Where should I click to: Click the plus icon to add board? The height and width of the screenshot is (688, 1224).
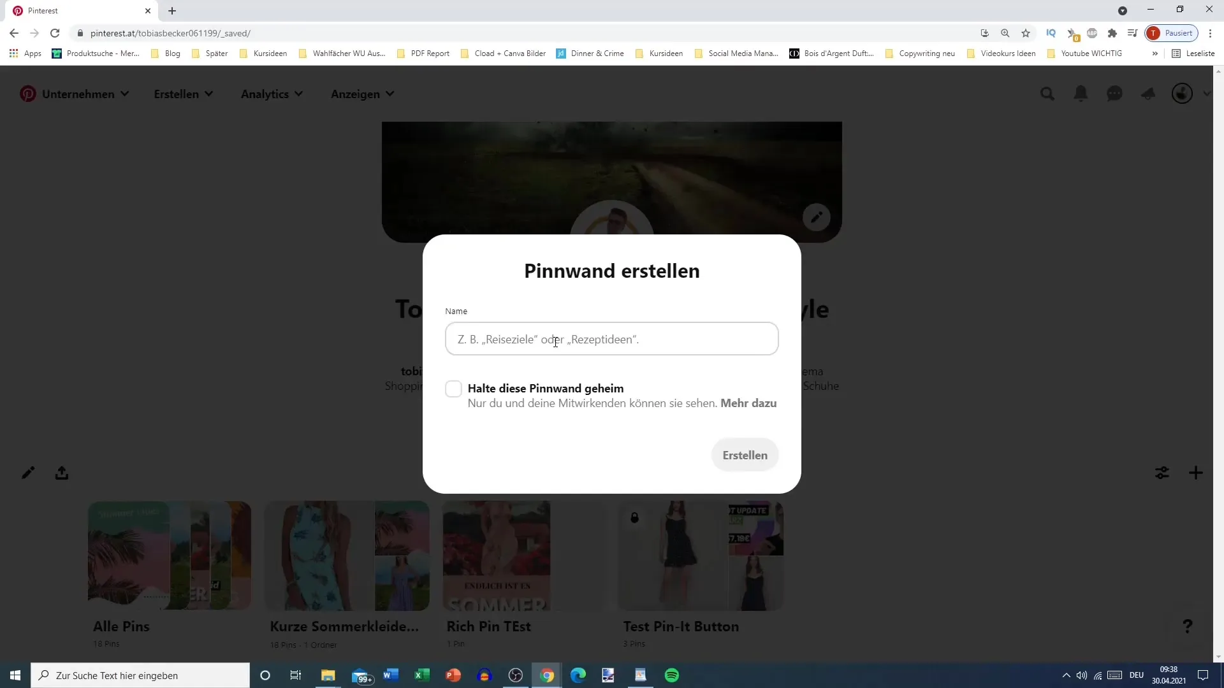[x=1196, y=473]
